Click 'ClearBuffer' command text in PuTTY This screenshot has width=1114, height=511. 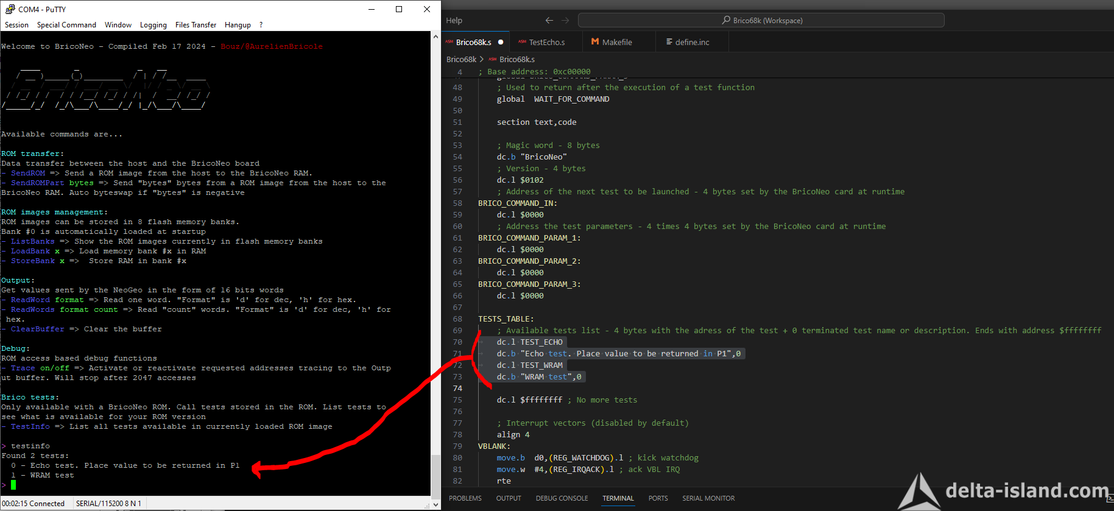[x=37, y=329]
